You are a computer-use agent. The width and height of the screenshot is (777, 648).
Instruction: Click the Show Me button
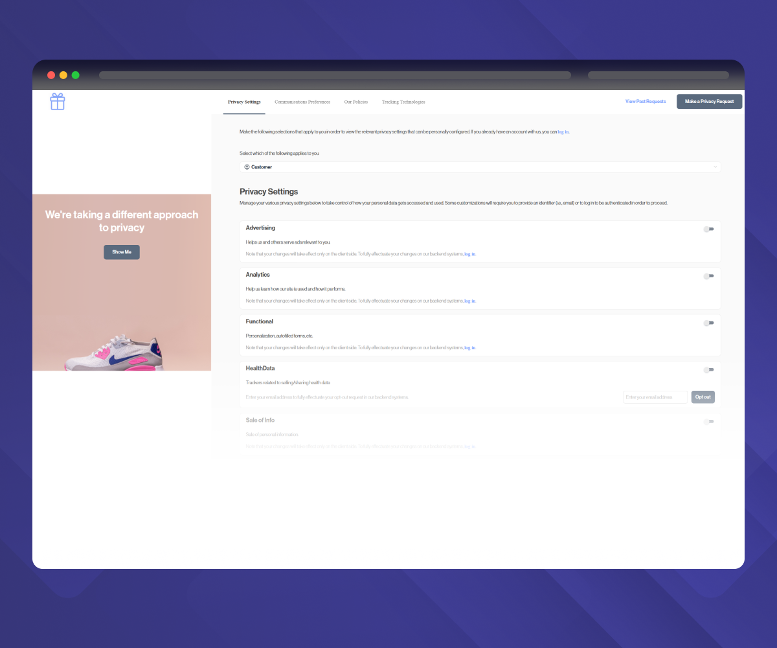[122, 252]
